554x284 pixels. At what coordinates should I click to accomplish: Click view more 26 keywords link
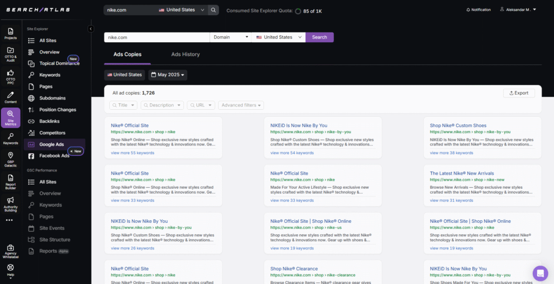pyautogui.click(x=133, y=248)
